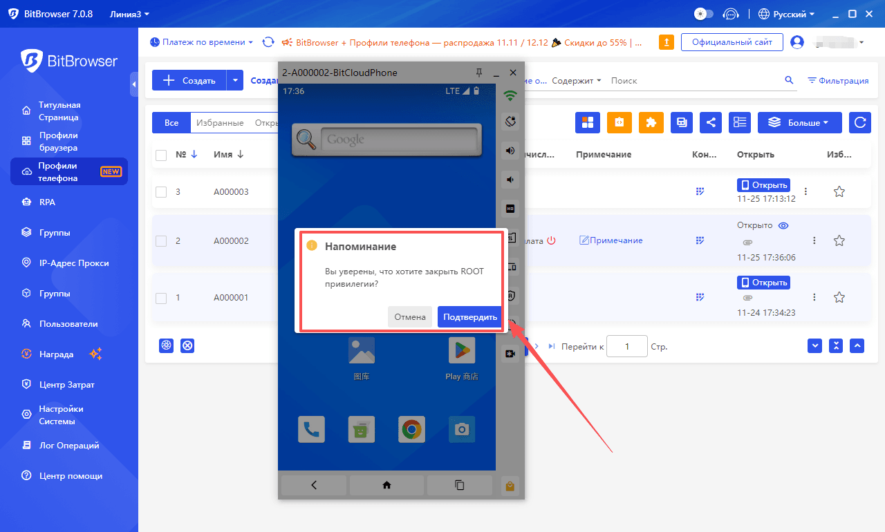Toggle the eye icon for A000002
Viewport: 885px width, 532px height.
(x=783, y=226)
